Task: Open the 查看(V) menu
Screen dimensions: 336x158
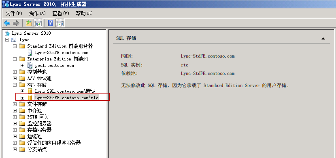Action: click(x=61, y=13)
